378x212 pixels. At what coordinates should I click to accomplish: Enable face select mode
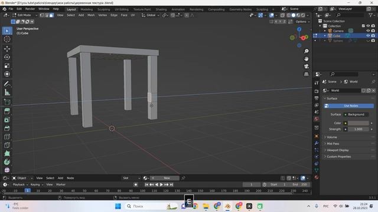pyautogui.click(x=51, y=15)
